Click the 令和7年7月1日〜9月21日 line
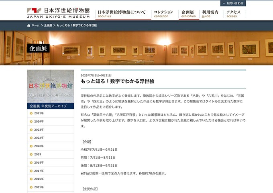This screenshot has height=193, width=273. click(x=99, y=150)
